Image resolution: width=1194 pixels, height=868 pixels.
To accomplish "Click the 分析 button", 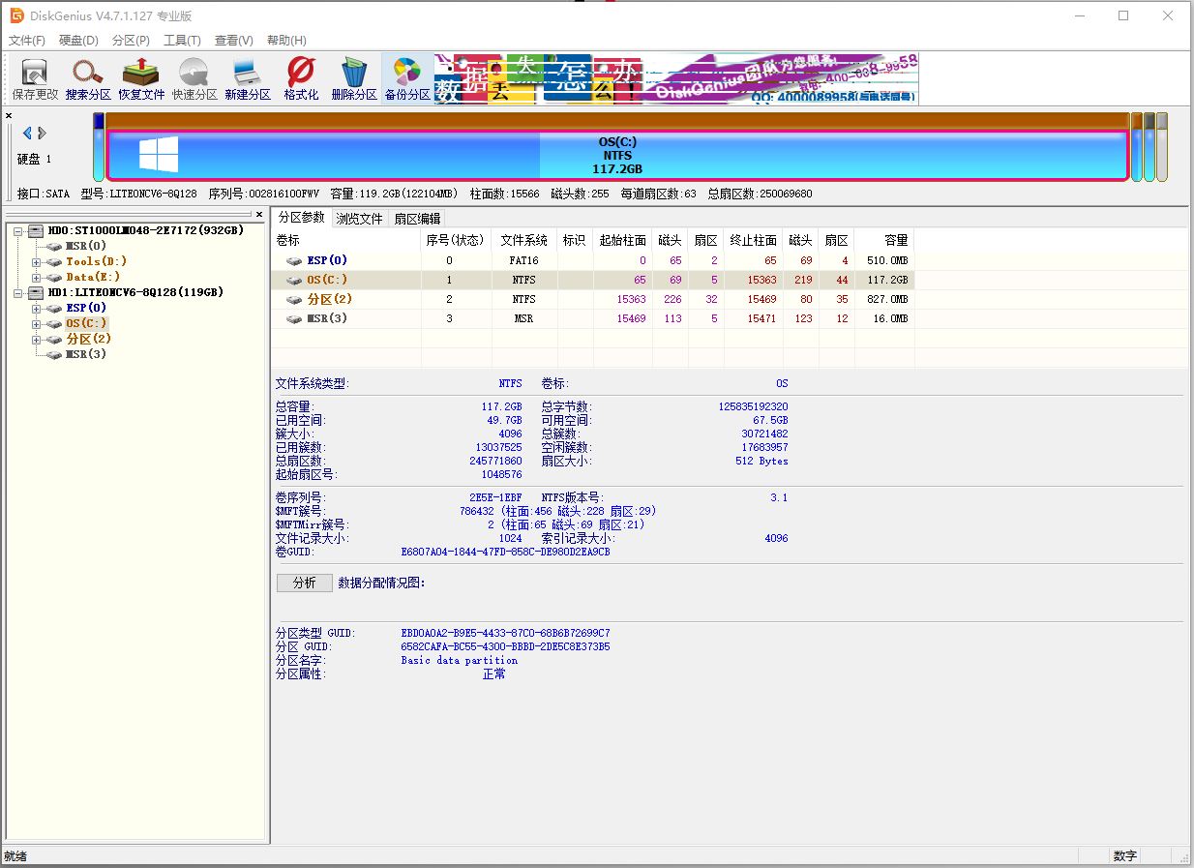I will pyautogui.click(x=304, y=583).
